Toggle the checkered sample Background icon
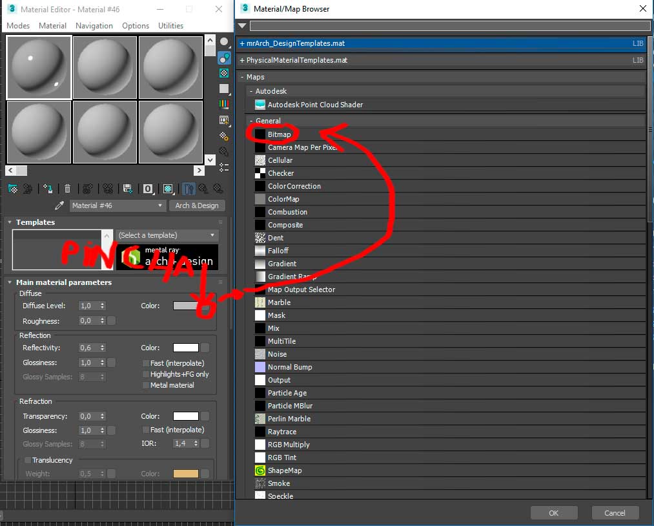Viewport: 654px width, 526px height. click(225, 73)
